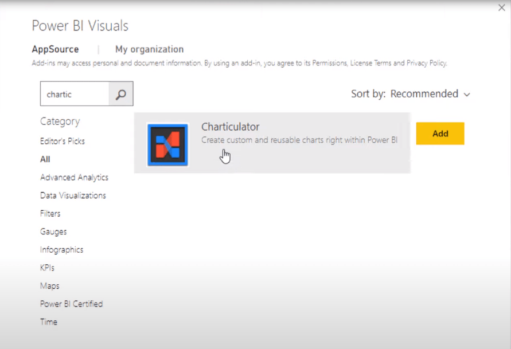Select the Infographics category
The width and height of the screenshot is (511, 349).
[x=61, y=250]
